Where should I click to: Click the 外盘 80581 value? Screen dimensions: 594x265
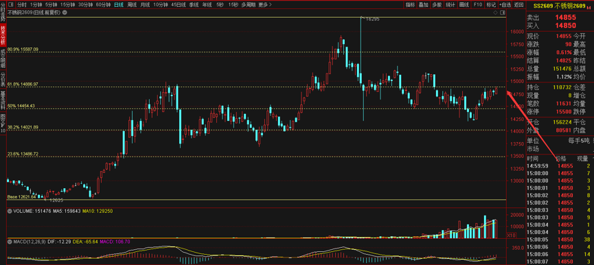tap(564, 130)
